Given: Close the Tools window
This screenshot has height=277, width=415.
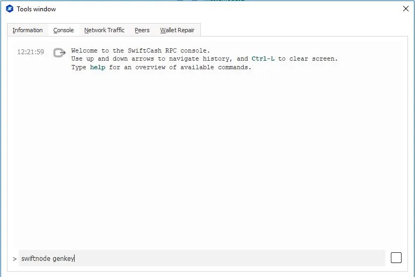Looking at the screenshot, I should pos(406,9).
